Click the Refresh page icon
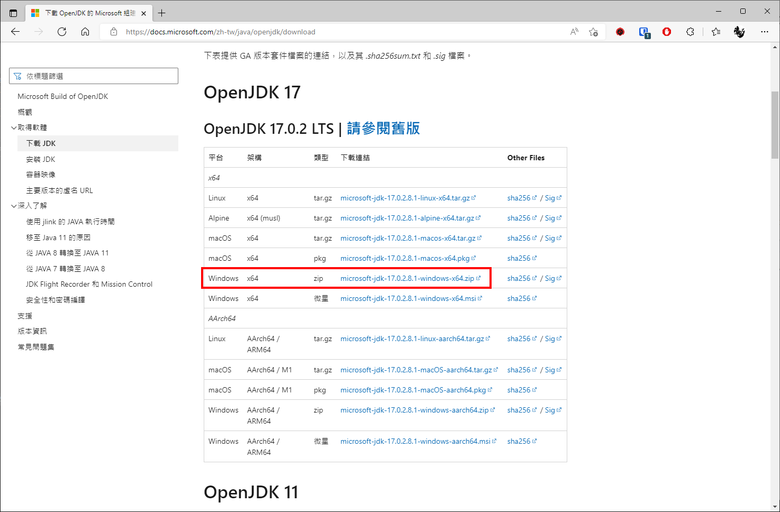Viewport: 780px width, 512px height. pyautogui.click(x=62, y=32)
